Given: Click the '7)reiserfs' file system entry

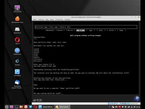Looking at the screenshot, I should [x=38, y=59].
